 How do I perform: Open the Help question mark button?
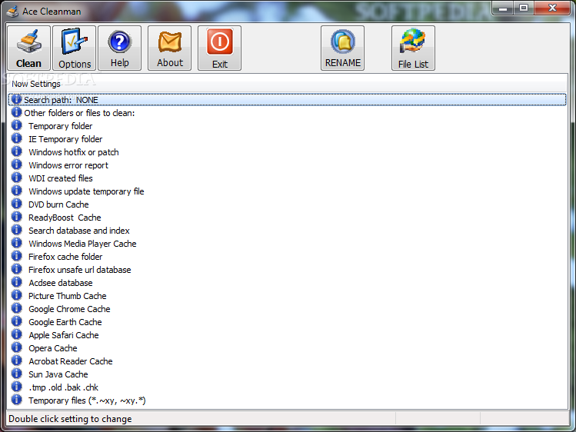(x=120, y=48)
